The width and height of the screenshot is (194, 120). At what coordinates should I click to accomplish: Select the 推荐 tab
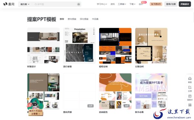click(62, 19)
